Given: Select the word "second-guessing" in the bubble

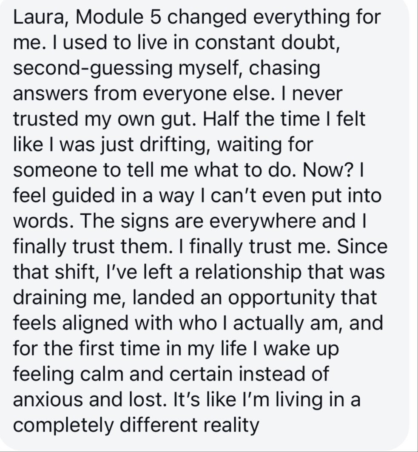Looking at the screenshot, I should tap(92, 68).
